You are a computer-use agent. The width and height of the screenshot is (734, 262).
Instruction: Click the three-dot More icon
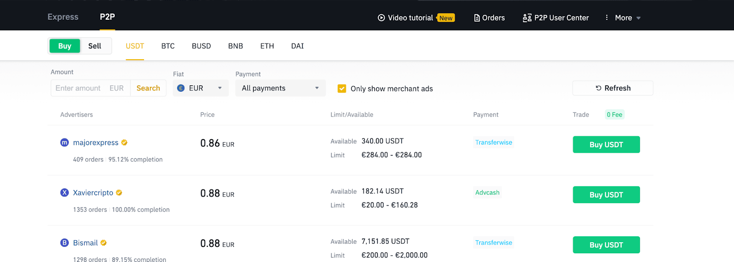point(606,17)
